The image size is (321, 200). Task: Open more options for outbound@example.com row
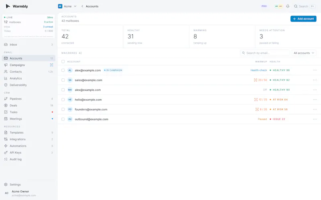[x=315, y=119]
